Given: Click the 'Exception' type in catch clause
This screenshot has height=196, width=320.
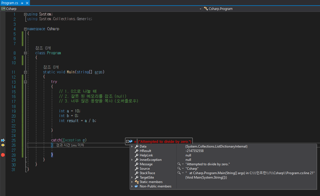Looking at the screenshot, I should [x=72, y=140].
